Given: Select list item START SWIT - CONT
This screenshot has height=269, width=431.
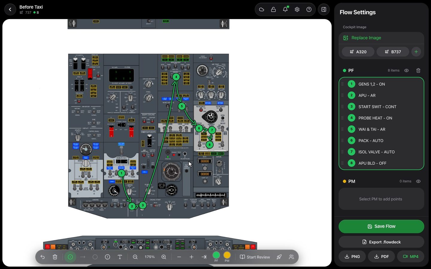Looking at the screenshot, I should click(x=381, y=107).
